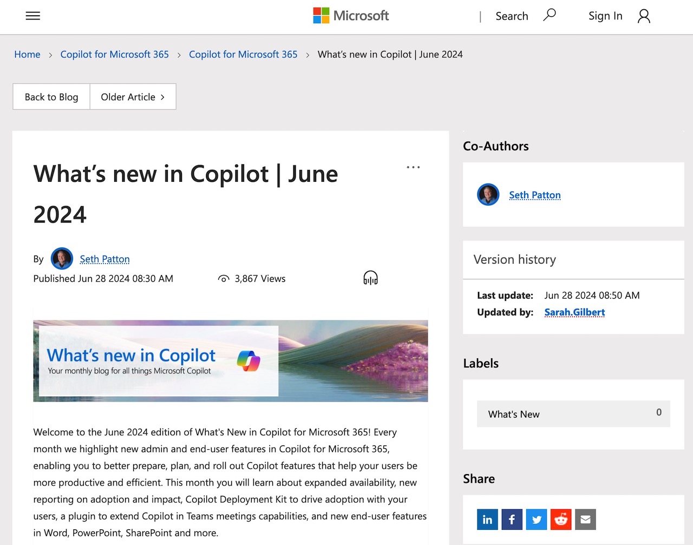
Task: Click the Sign In text
Action: click(605, 16)
